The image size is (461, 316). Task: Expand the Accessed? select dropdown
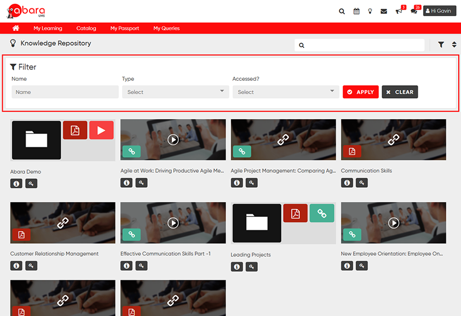286,92
